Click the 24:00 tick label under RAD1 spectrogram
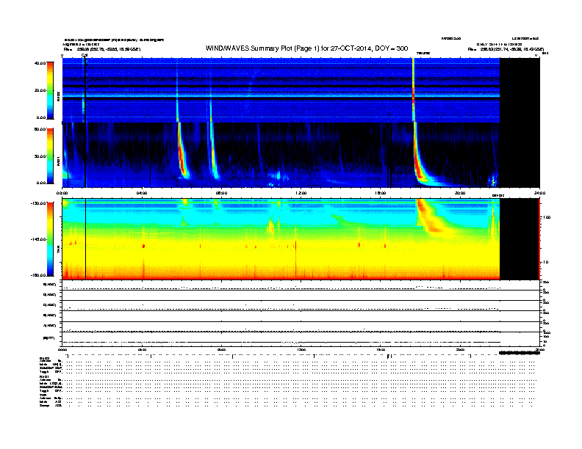This screenshot has width=582, height=449. click(539, 193)
